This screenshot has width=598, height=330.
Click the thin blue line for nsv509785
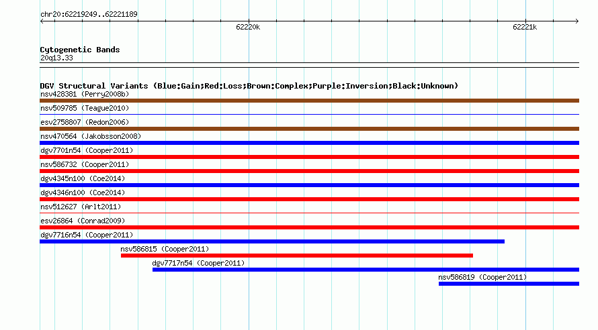pos(309,114)
